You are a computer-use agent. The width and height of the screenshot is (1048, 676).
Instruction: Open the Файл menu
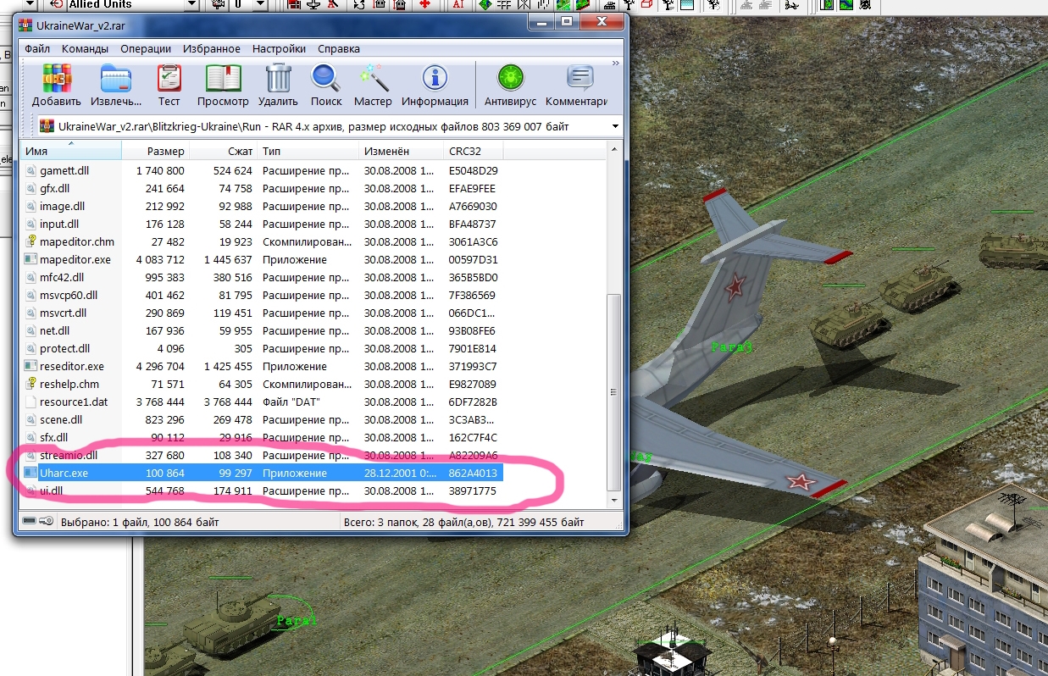pos(37,49)
